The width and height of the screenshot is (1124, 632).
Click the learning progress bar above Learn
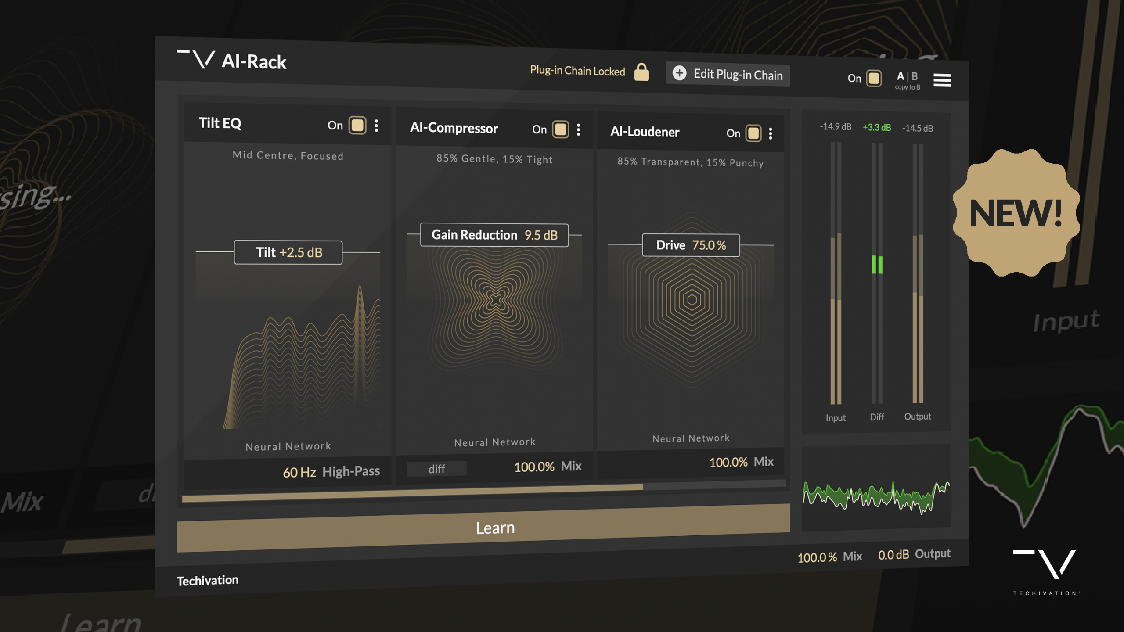tap(483, 492)
